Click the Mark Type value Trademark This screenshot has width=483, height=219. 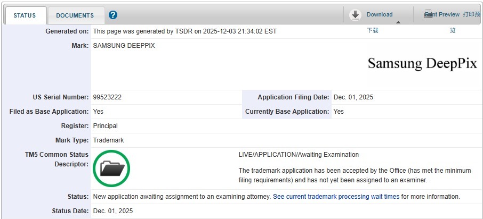click(x=108, y=140)
